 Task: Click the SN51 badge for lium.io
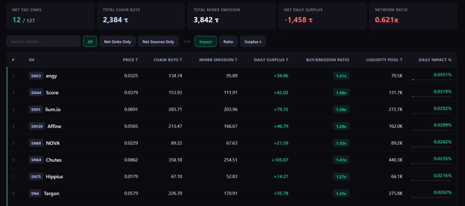(36, 110)
